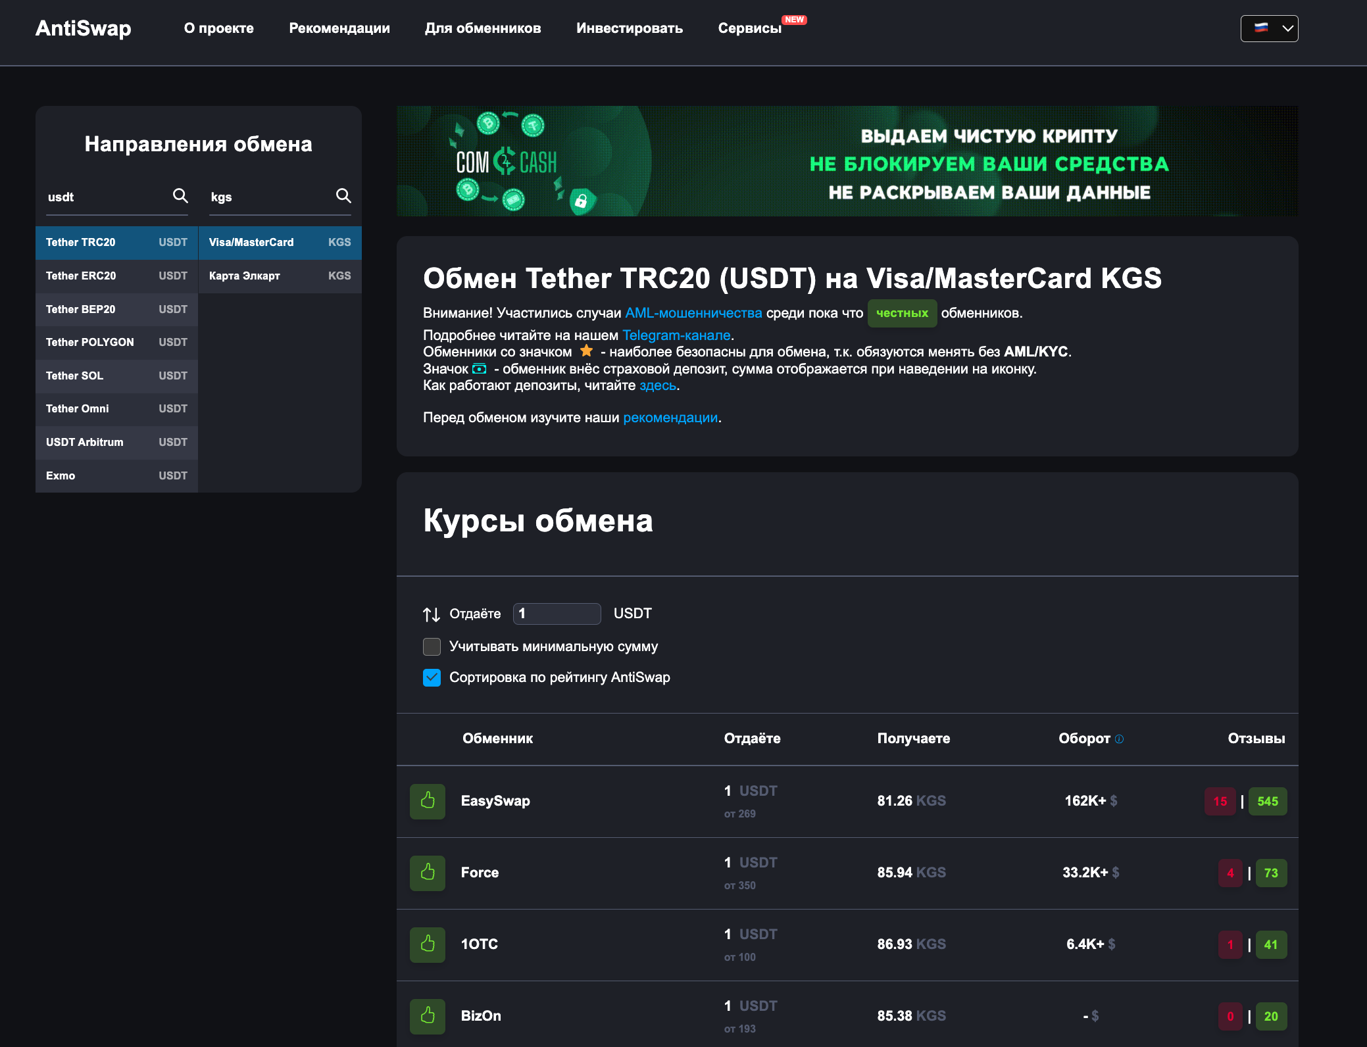Screen dimensions: 1367x1047
Task: Click the thumbs-up icon for 1OTC
Action: coord(428,944)
